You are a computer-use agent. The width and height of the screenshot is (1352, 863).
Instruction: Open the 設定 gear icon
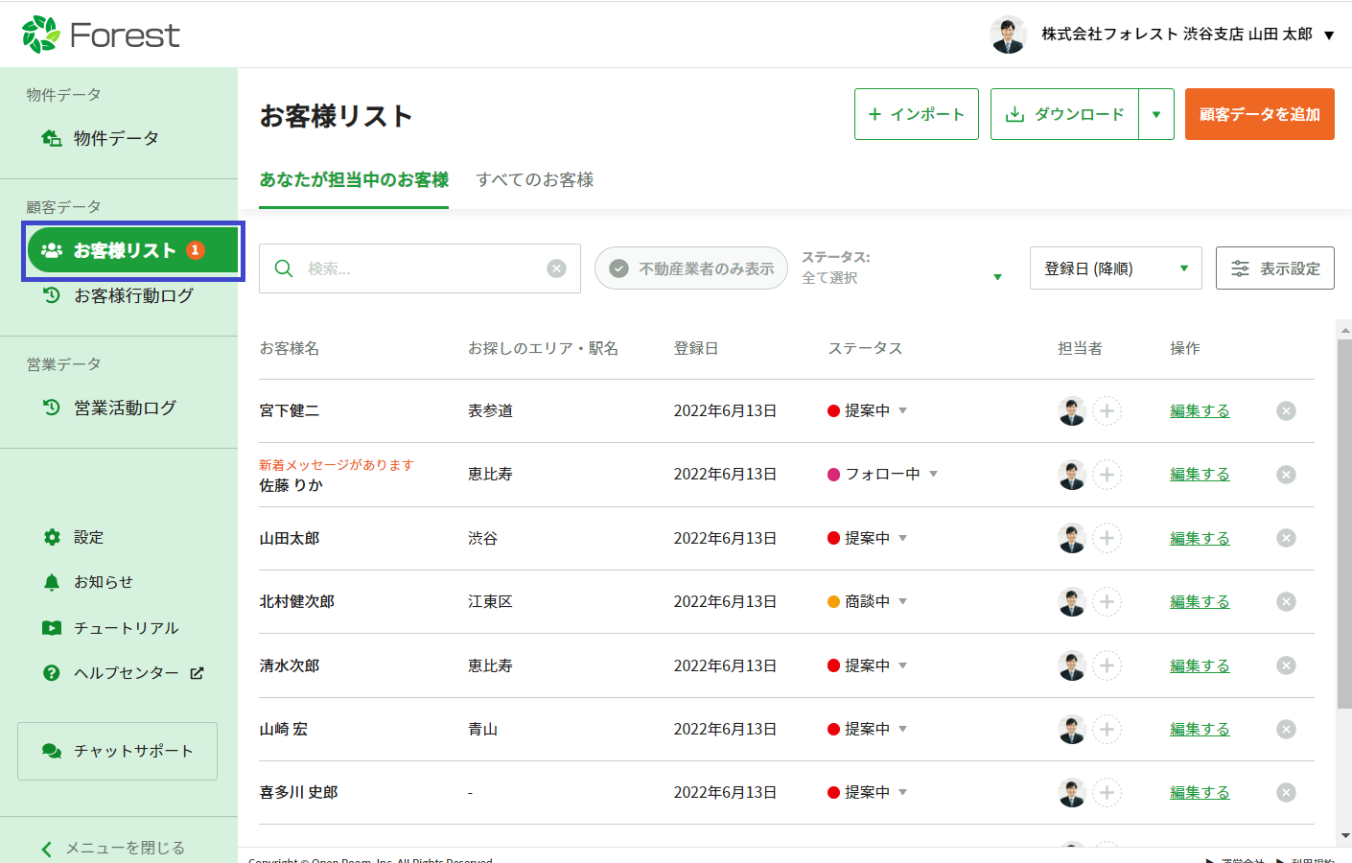tap(52, 537)
